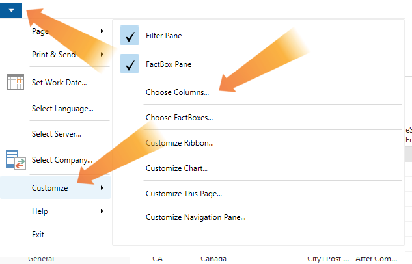This screenshot has height=264, width=412.
Task: Expand the Page submenu arrow
Action: point(102,31)
